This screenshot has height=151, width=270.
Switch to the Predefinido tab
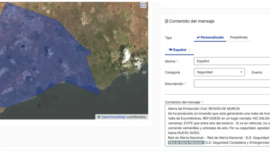pyautogui.click(x=239, y=37)
